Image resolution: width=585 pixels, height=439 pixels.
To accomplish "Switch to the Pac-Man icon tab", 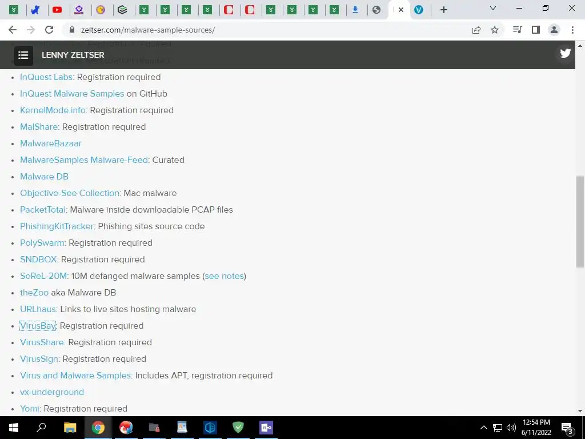I will (101, 10).
